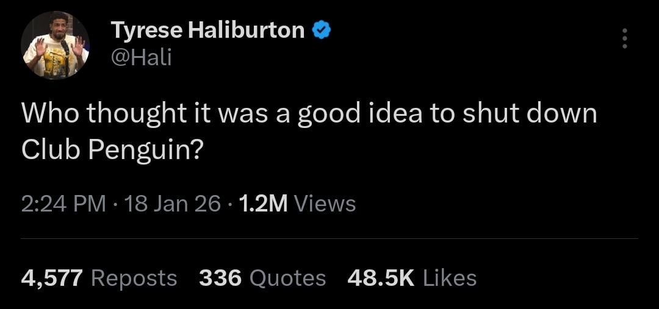This screenshot has width=659, height=309.
Task: Click the Views label
Action: pyautogui.click(x=325, y=204)
